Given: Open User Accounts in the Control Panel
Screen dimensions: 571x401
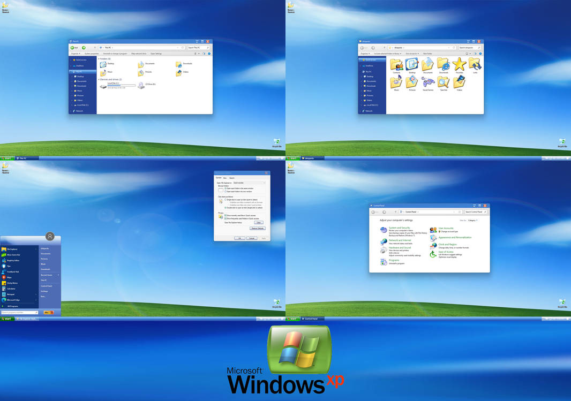Looking at the screenshot, I should pyautogui.click(x=446, y=228).
